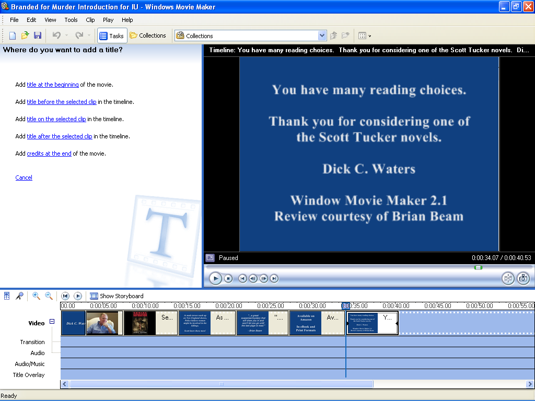Screen dimensions: 535x401
Task: Click the Cancel link
Action: click(x=24, y=178)
